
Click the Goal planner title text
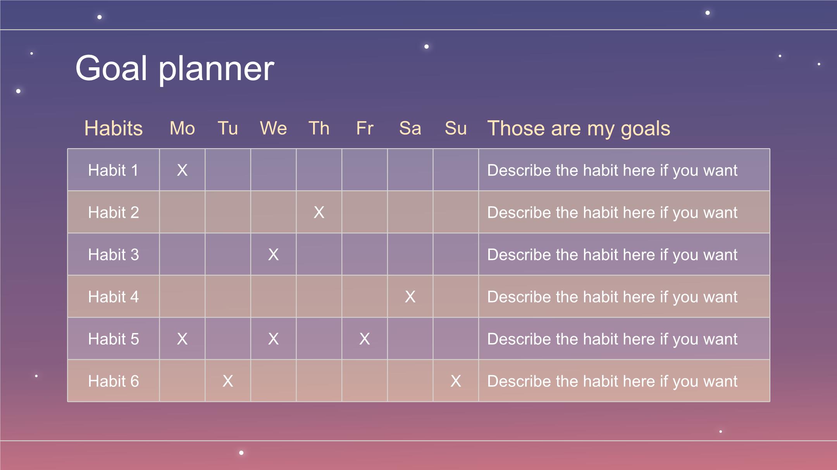click(x=175, y=68)
